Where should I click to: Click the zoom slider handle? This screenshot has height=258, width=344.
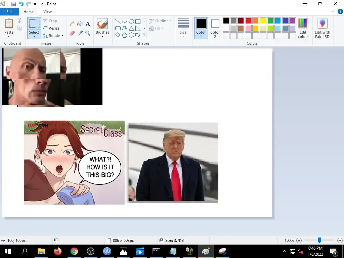pyautogui.click(x=319, y=240)
